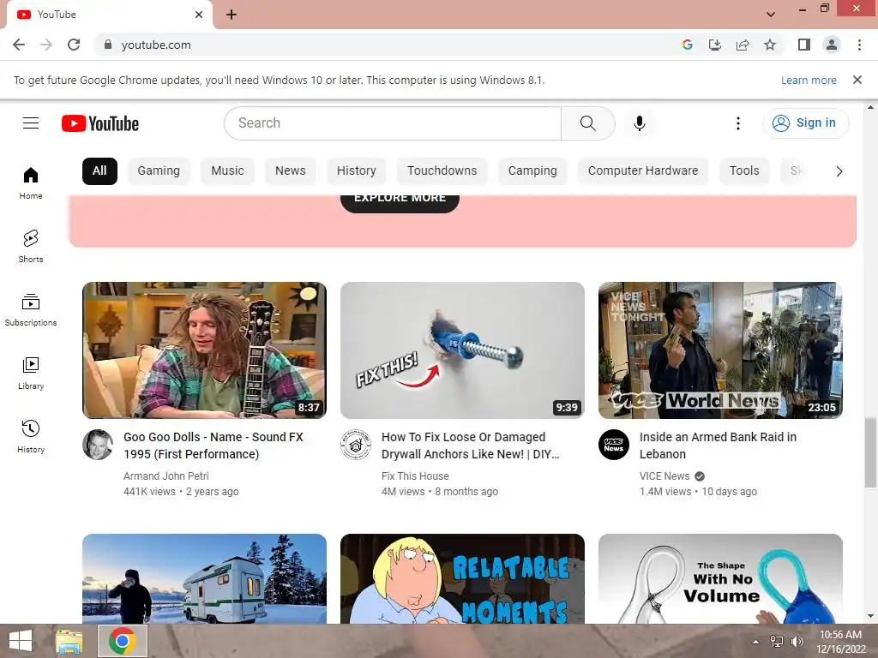This screenshot has height=658, width=878.
Task: Open Chrome profile avatar
Action: point(832,45)
